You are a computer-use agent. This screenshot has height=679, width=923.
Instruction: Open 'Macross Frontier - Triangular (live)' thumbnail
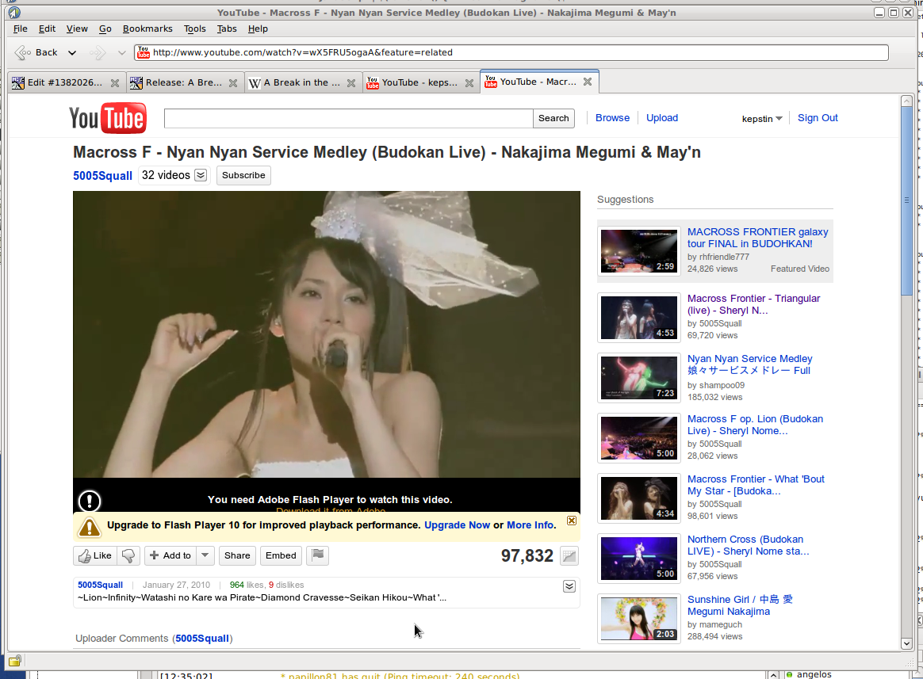638,318
